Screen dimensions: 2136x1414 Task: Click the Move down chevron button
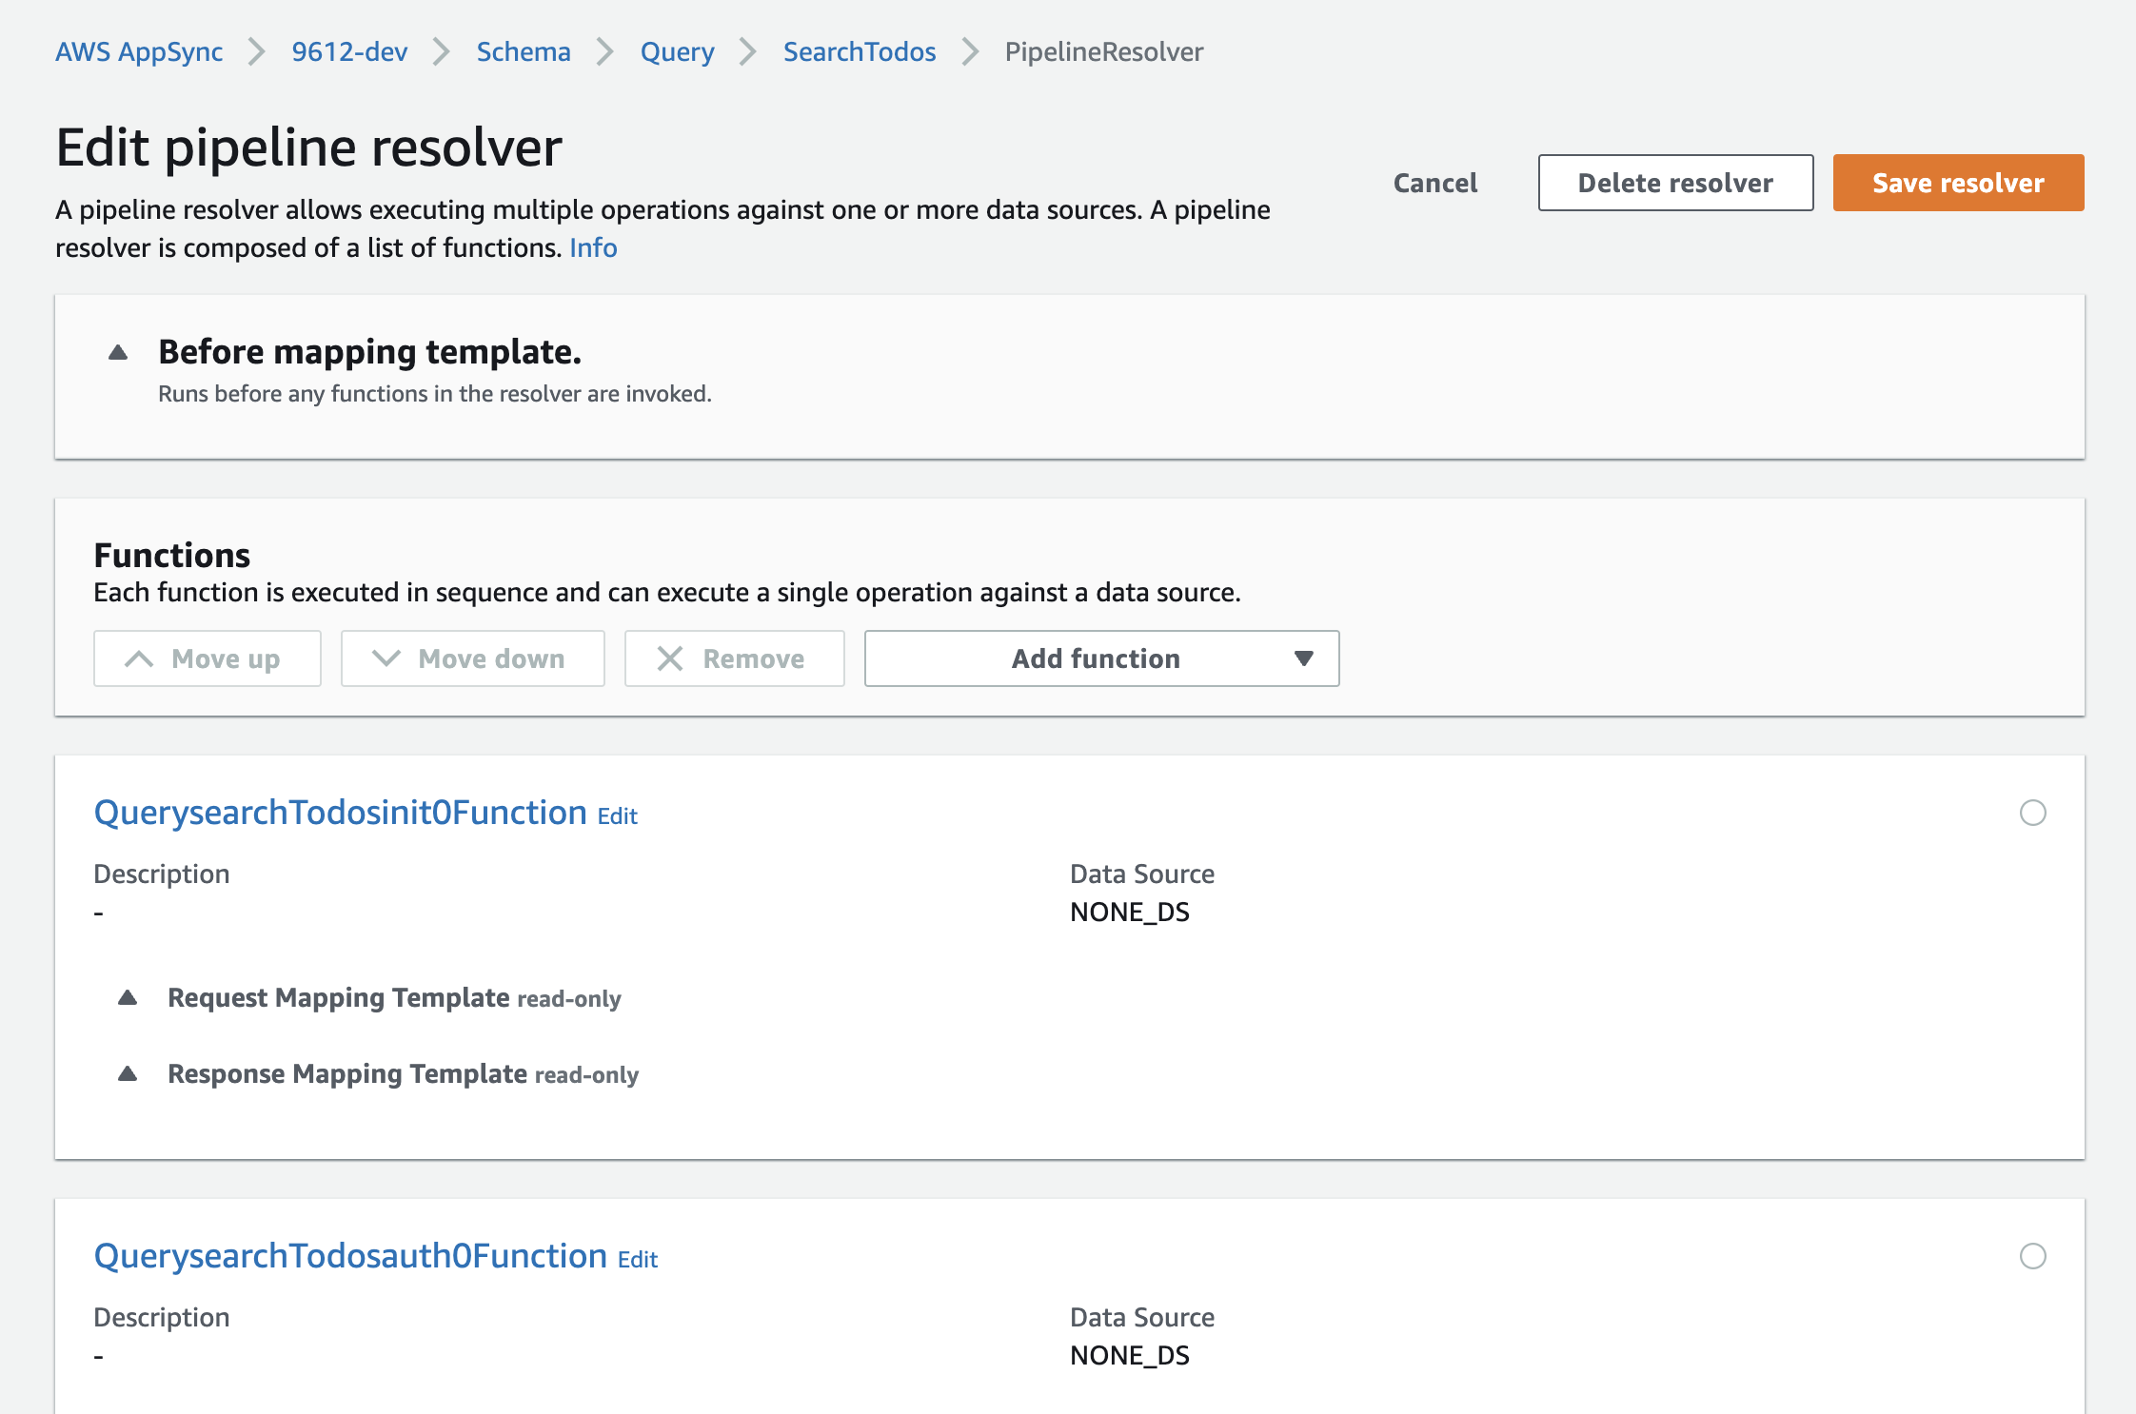pos(472,658)
